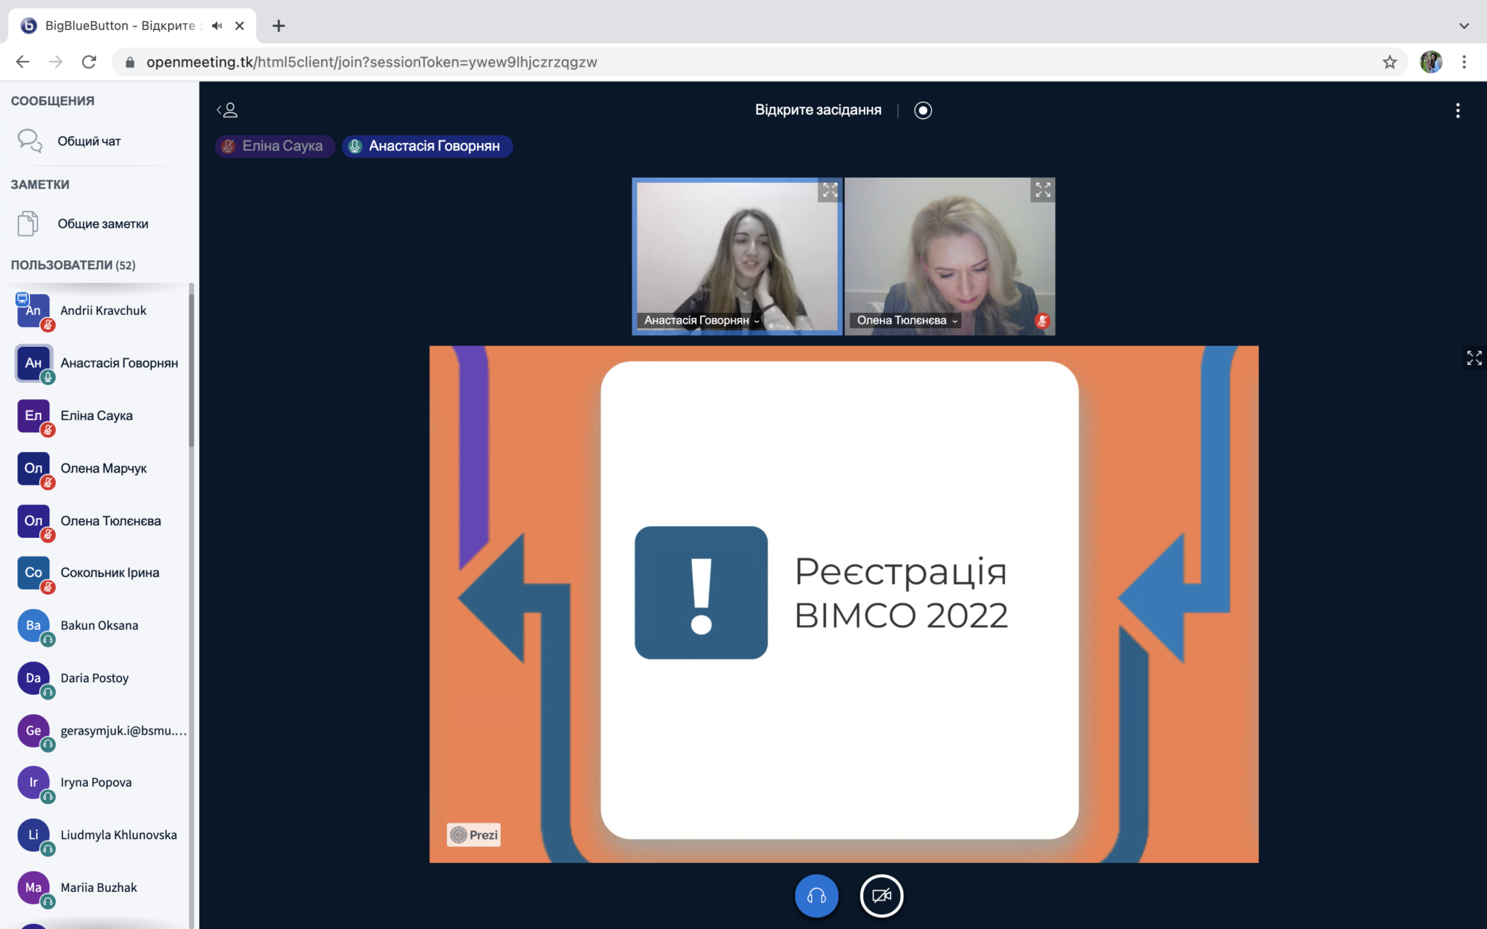Image resolution: width=1487 pixels, height=929 pixels.
Task: Click Еліна Саука's avatar in user list
Action: tap(33, 416)
